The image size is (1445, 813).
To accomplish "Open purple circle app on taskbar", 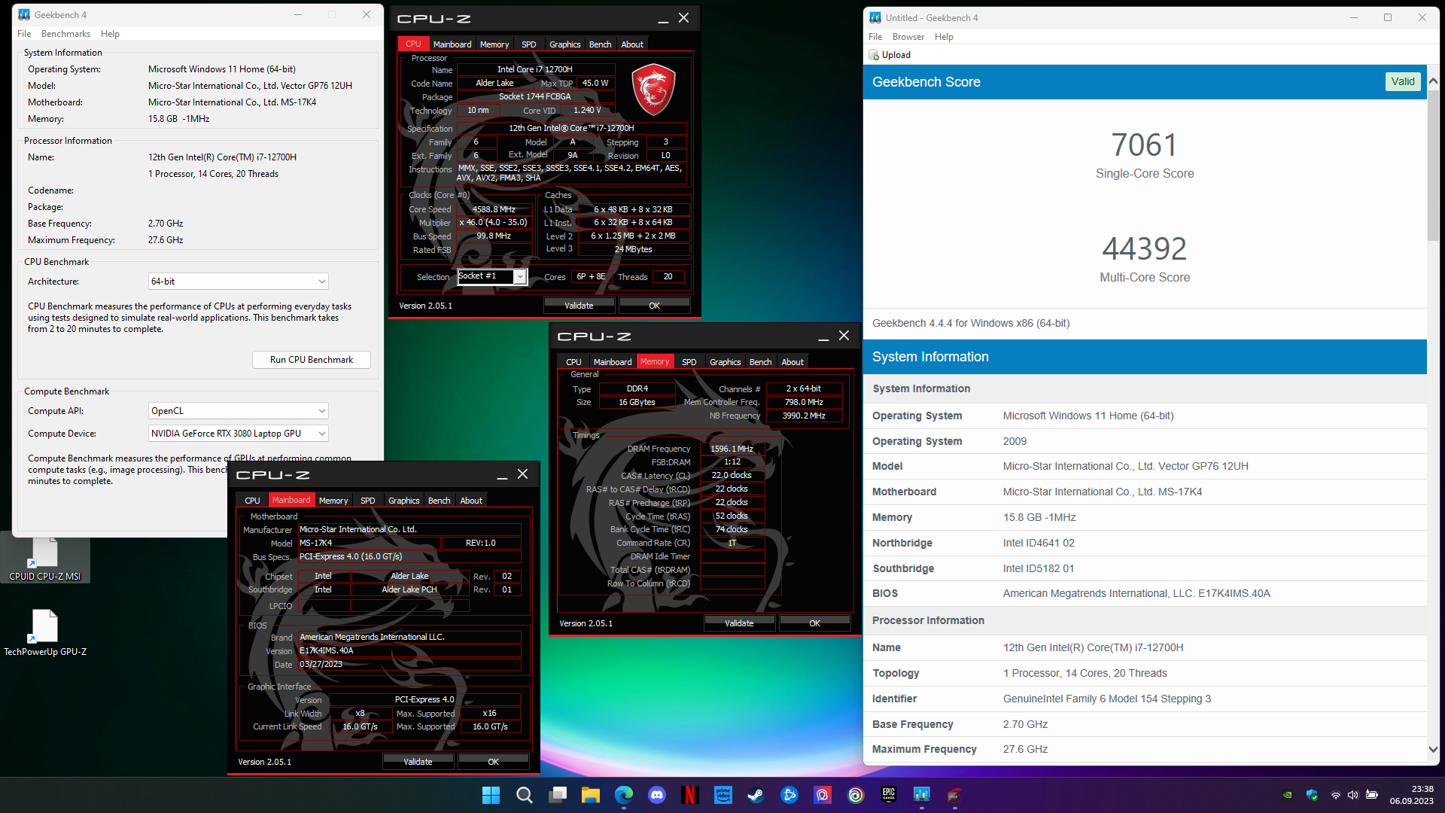I will 823,795.
